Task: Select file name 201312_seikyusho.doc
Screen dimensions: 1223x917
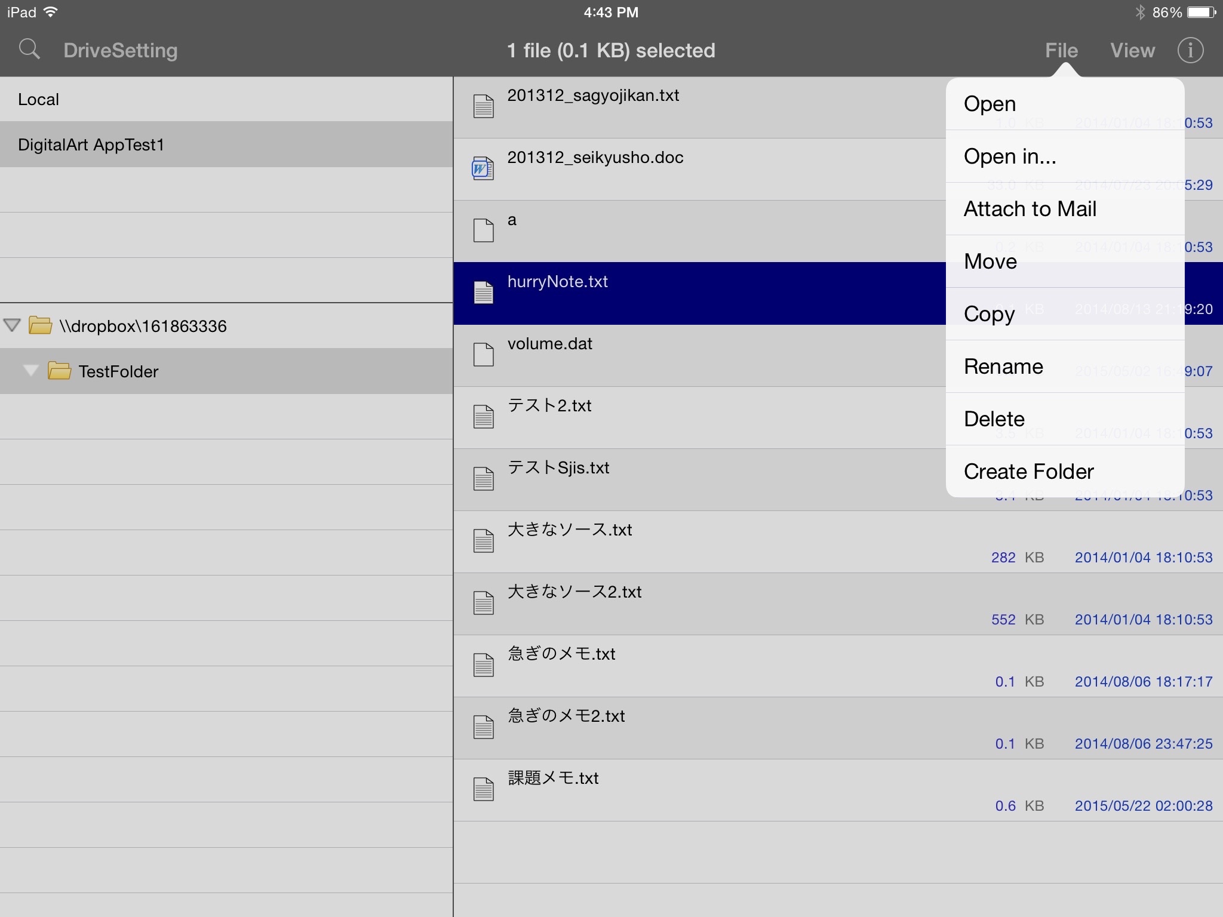Action: (595, 158)
